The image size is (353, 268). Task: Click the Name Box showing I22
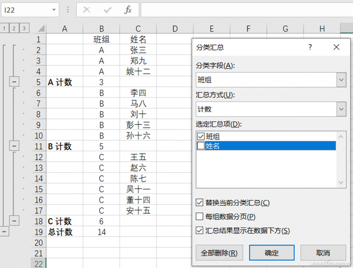click(x=30, y=10)
